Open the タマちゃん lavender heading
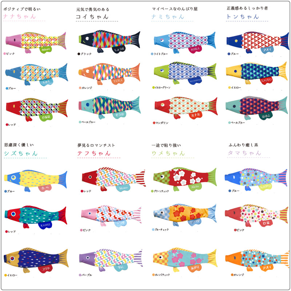291x291 pixels. coord(244,153)
